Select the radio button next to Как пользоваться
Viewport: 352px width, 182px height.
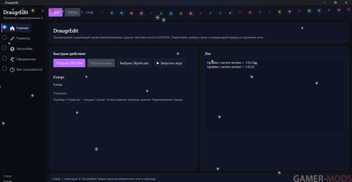4,69
